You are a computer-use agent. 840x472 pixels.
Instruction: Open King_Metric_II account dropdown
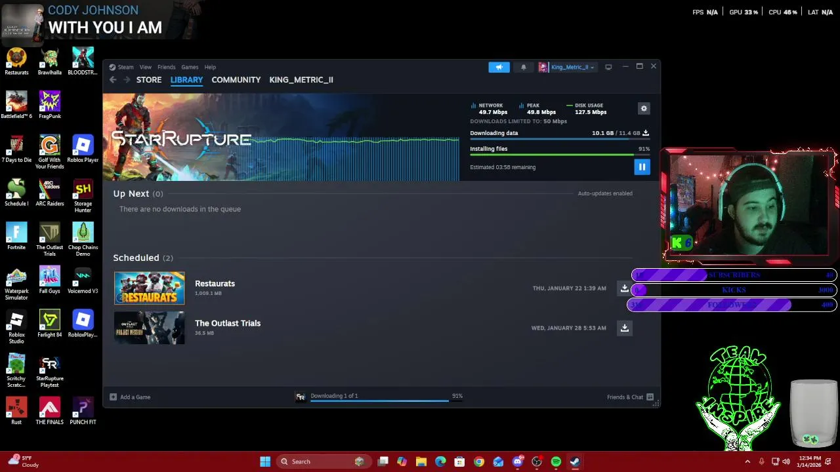pyautogui.click(x=567, y=67)
